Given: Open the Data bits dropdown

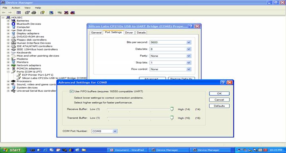Looking at the screenshot, I should click(189, 49).
